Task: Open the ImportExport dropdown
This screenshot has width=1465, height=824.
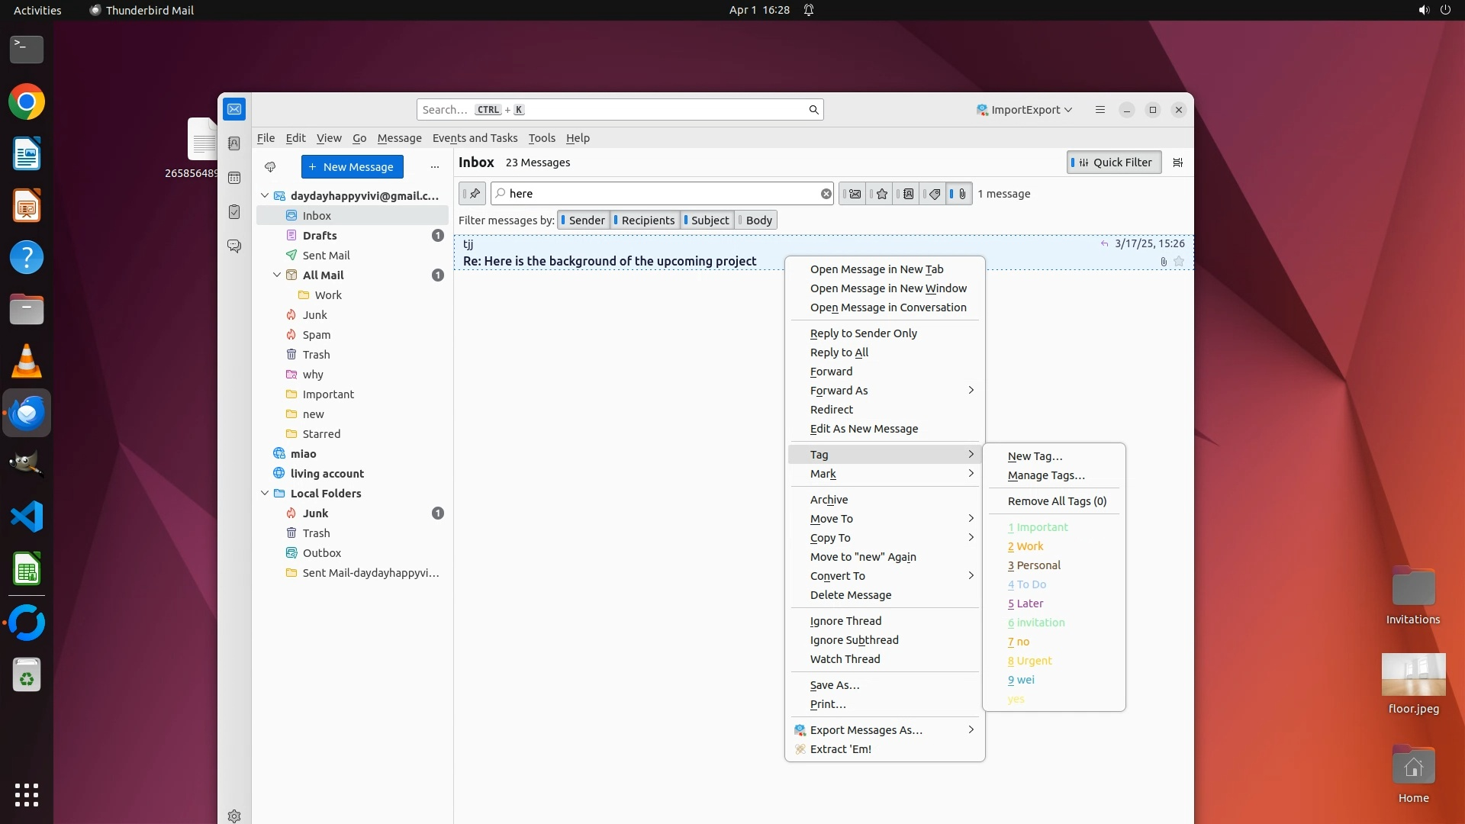Action: tap(1025, 110)
